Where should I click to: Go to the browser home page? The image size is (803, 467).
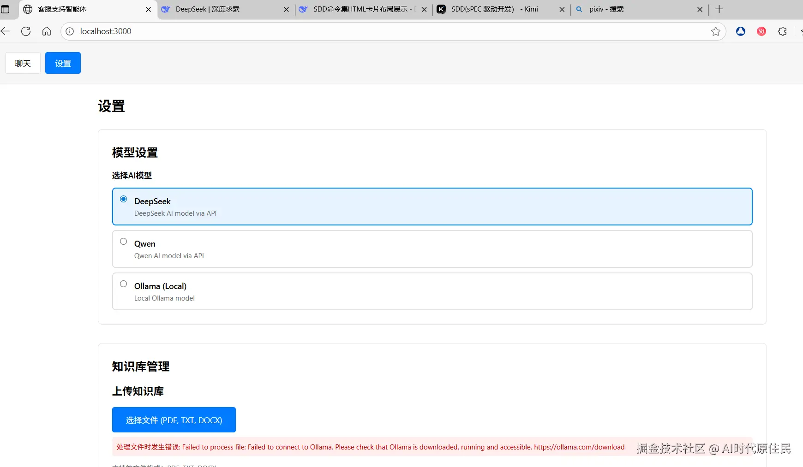click(47, 31)
